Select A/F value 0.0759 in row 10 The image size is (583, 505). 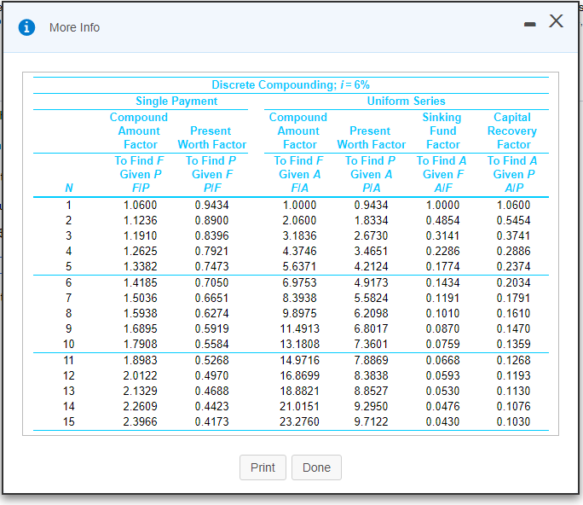(443, 344)
